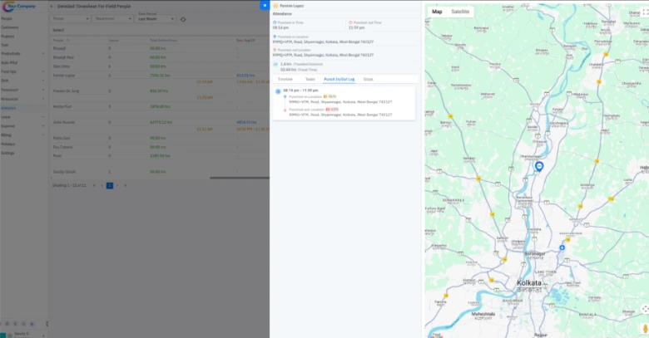Open the Stops tab

coord(368,79)
